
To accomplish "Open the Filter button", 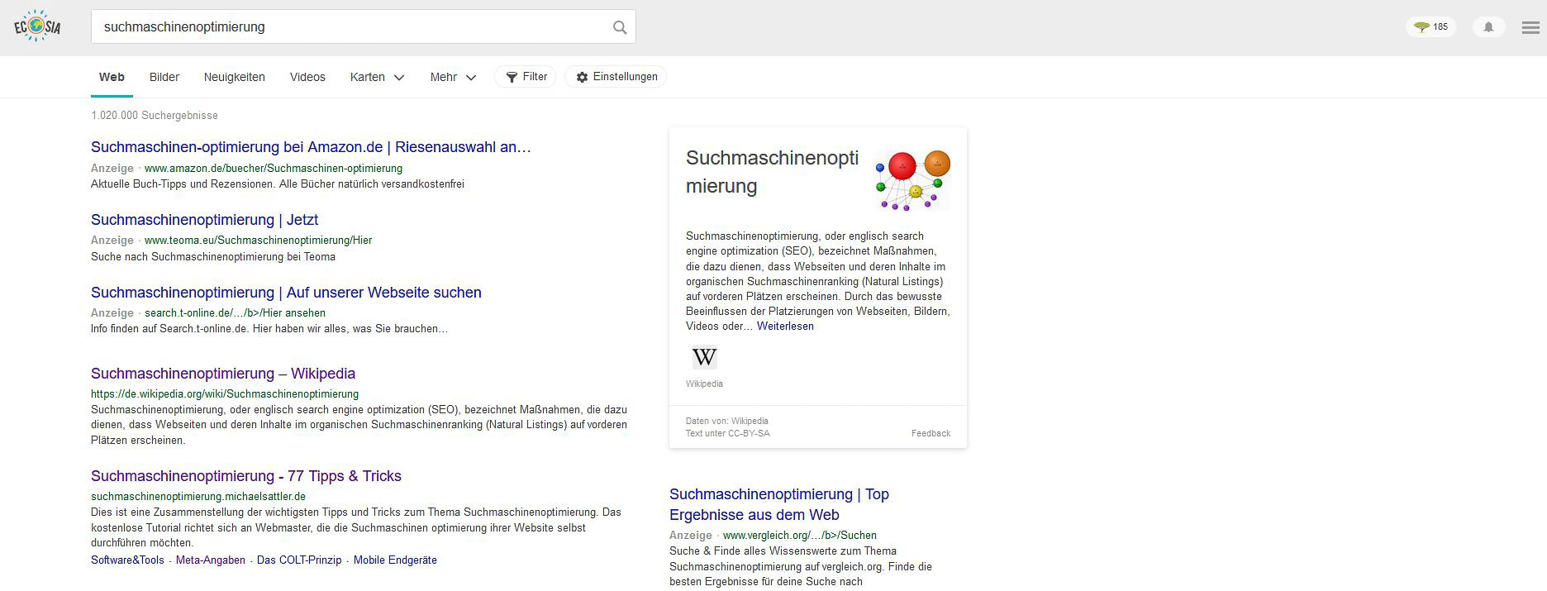I will pyautogui.click(x=526, y=77).
